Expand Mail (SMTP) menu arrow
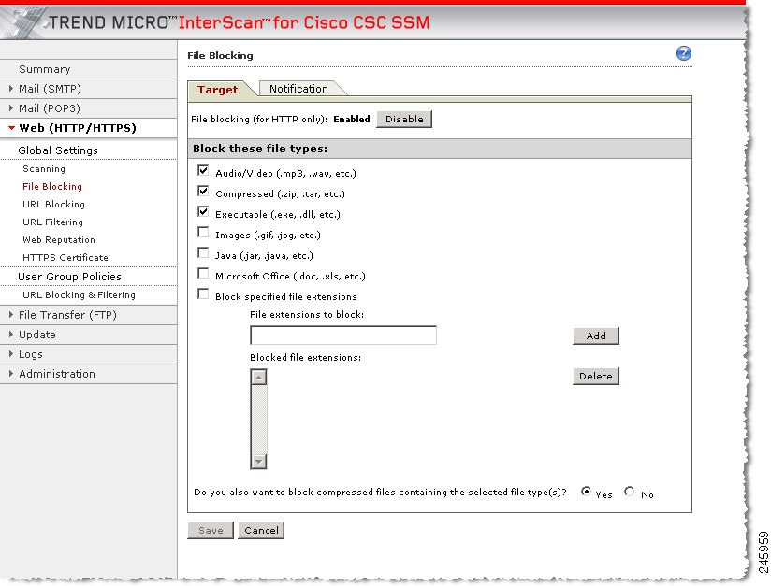This screenshot has height=586, width=771. pyautogui.click(x=11, y=89)
